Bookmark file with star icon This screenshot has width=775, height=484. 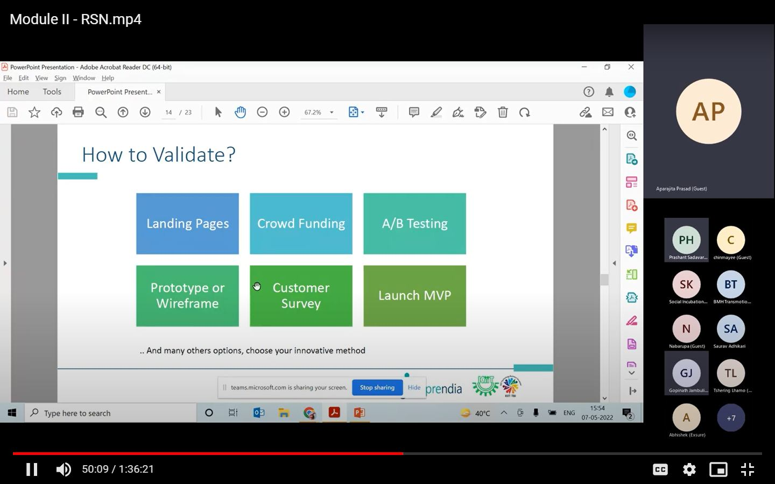(34, 112)
